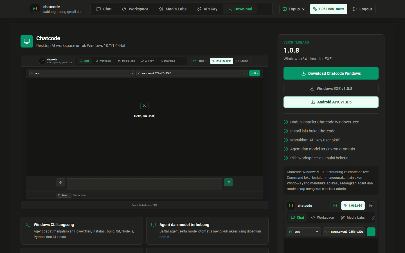Select the Download tab in the top navigation bar
This screenshot has height=253, width=405.
pyautogui.click(x=240, y=9)
